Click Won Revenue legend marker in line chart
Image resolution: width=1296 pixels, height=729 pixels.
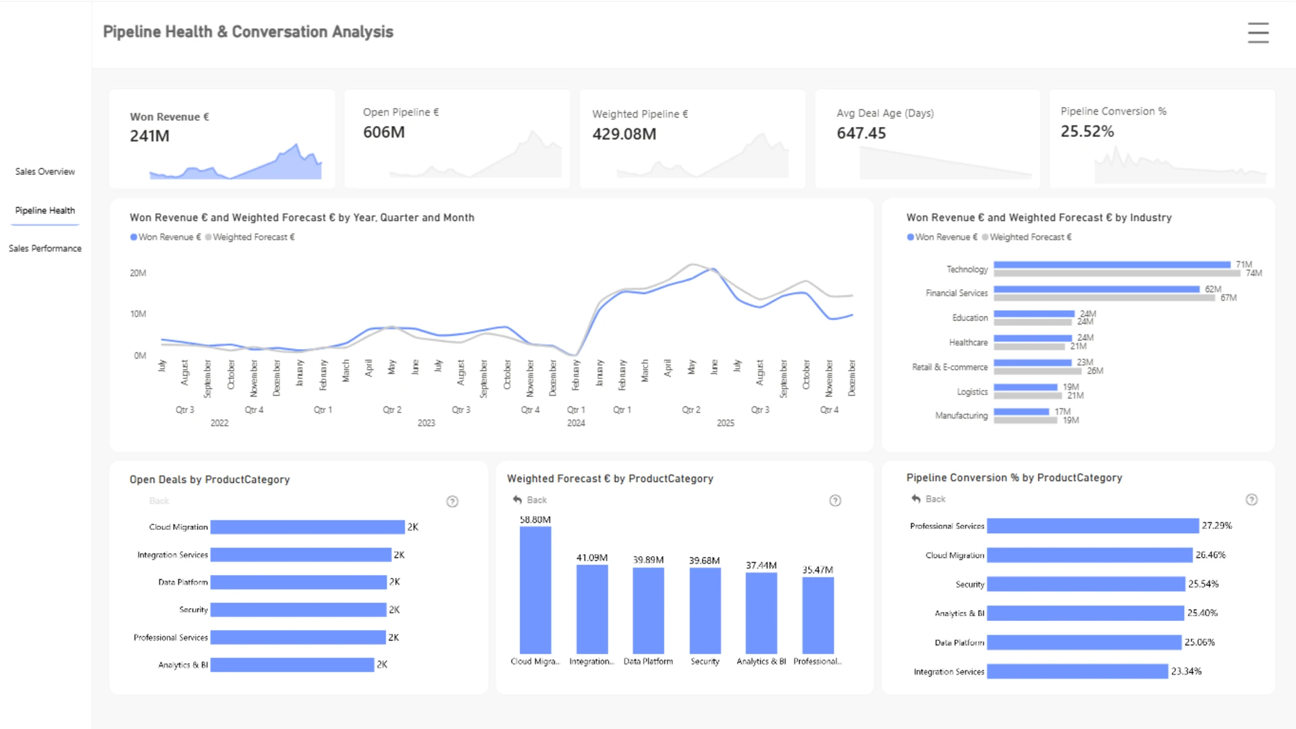[x=134, y=237]
